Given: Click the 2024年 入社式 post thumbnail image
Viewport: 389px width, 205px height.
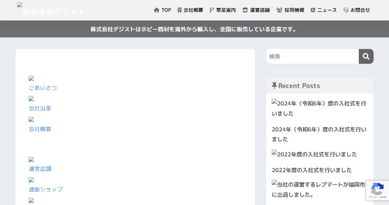Looking at the screenshot, I should 319,108.
